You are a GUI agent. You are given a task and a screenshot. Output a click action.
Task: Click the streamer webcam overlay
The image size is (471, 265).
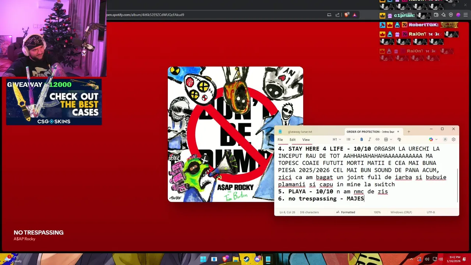[53, 39]
